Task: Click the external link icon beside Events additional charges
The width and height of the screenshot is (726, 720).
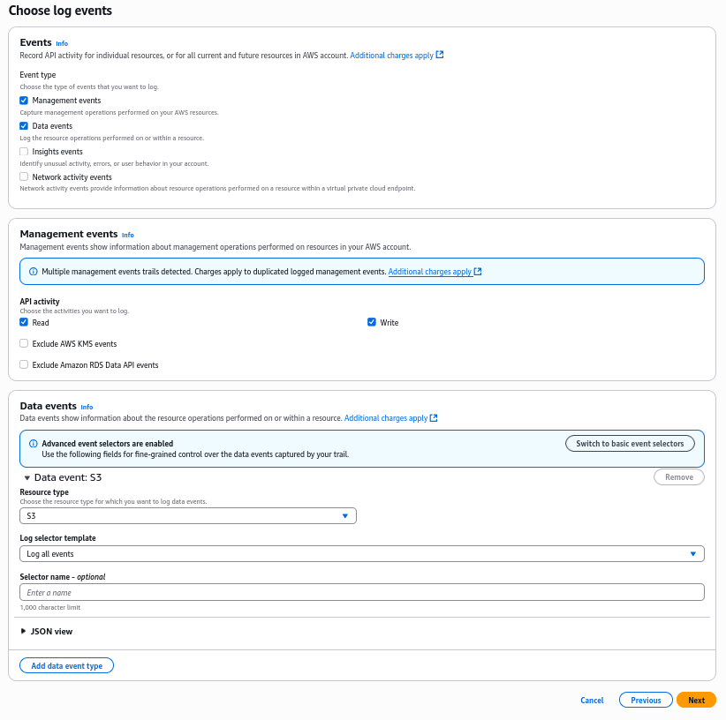Action: coord(440,55)
